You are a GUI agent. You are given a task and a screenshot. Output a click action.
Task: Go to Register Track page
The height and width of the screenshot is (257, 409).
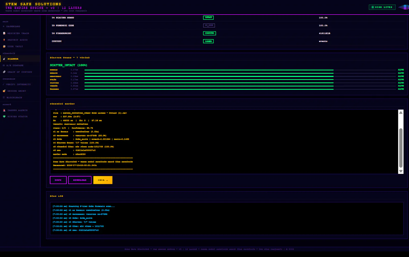pyautogui.click(x=18, y=33)
